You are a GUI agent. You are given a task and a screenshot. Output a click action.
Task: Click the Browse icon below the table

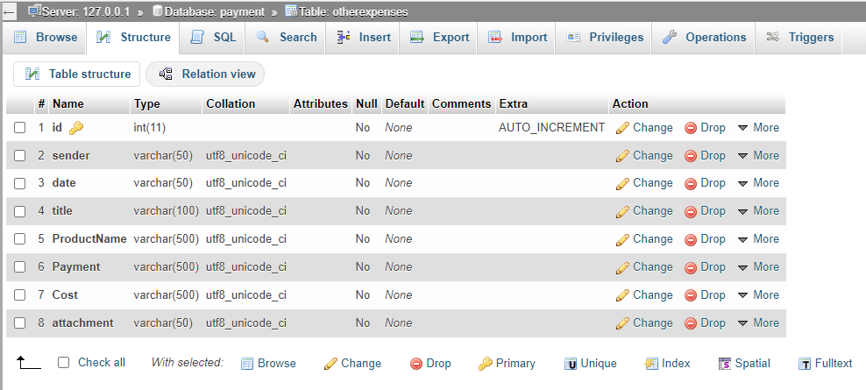pyautogui.click(x=247, y=364)
